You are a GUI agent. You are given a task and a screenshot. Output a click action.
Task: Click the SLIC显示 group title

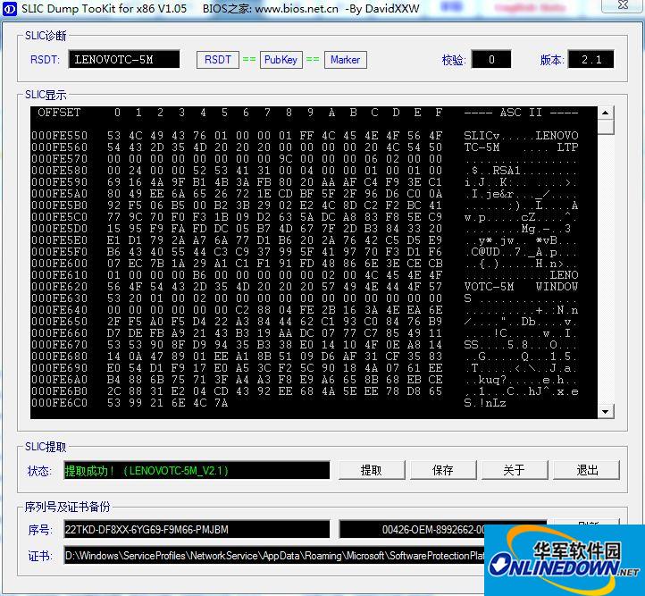(x=46, y=95)
